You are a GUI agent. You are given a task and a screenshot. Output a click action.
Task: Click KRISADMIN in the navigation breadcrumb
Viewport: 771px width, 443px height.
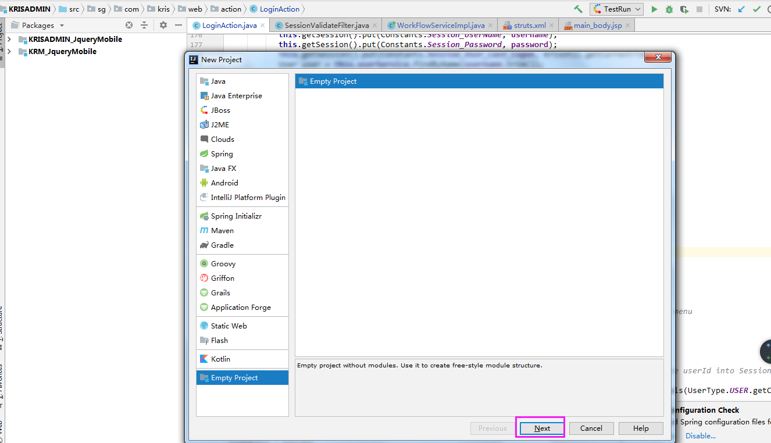(29, 9)
